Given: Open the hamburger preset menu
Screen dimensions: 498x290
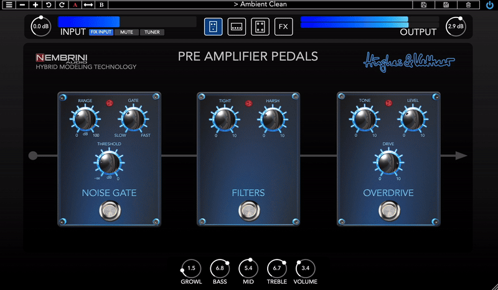Looking at the screenshot, I should (x=9, y=5).
